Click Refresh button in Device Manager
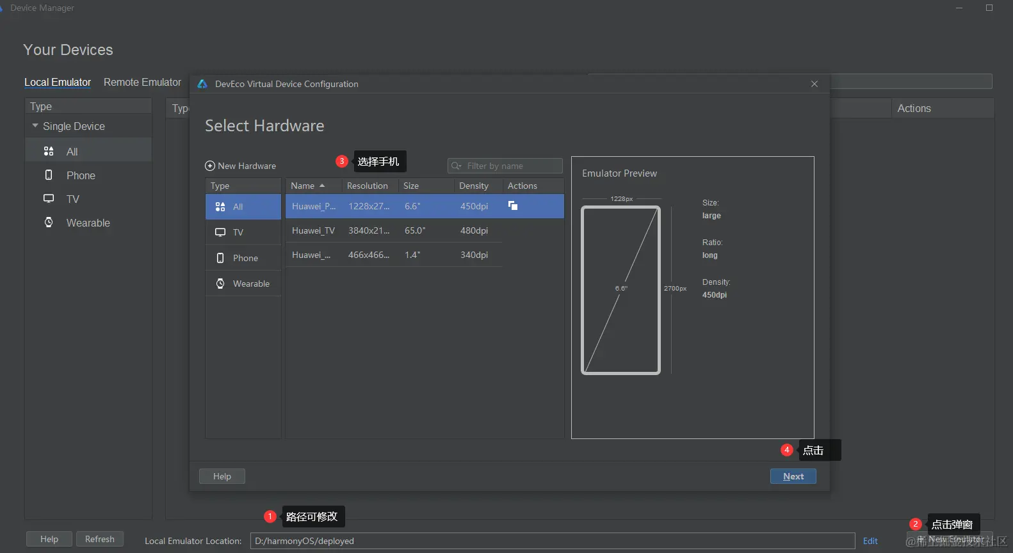Screen dimensions: 1013x553 100,539
